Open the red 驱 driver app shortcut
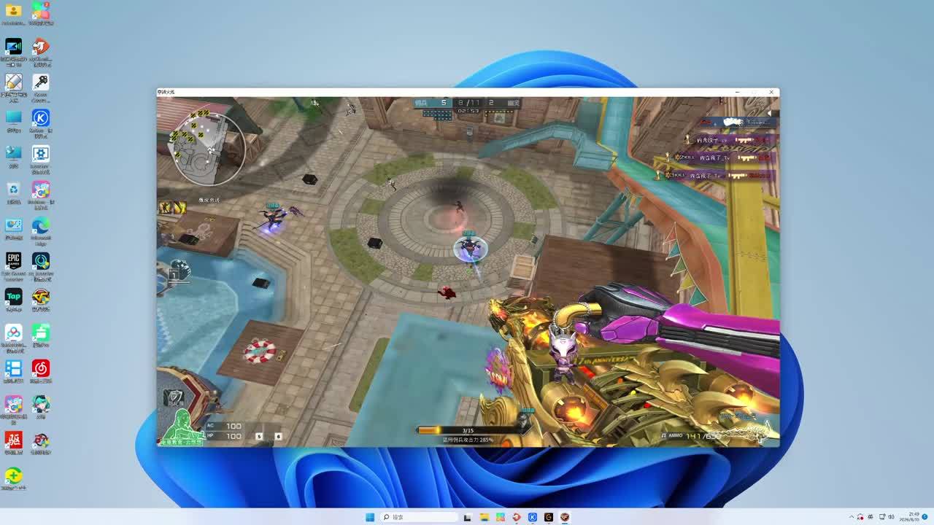 click(x=13, y=440)
